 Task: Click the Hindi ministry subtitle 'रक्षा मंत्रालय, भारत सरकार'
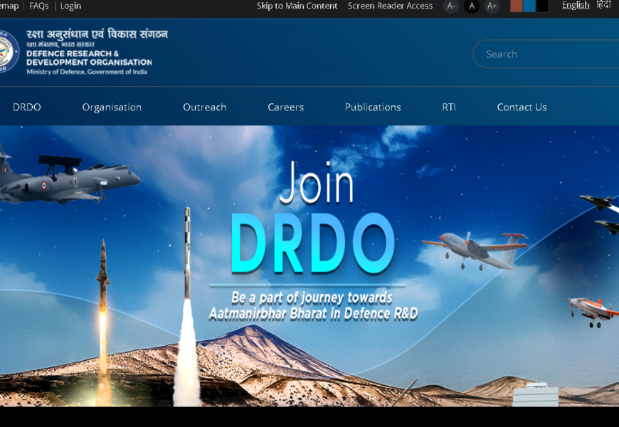pos(60,45)
